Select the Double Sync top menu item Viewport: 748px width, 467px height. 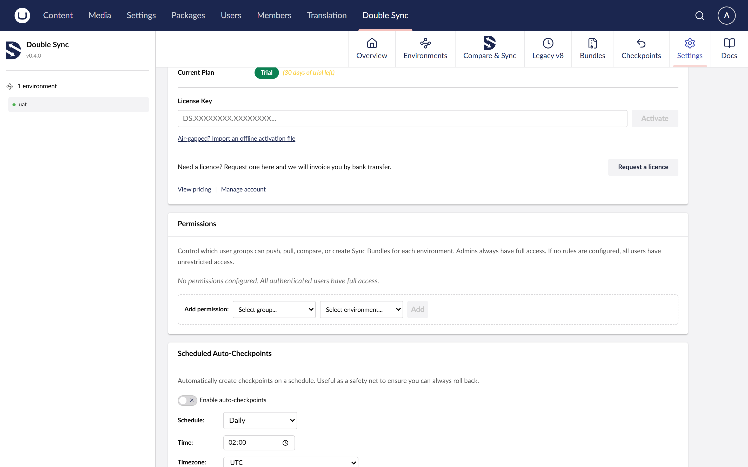pyautogui.click(x=385, y=16)
